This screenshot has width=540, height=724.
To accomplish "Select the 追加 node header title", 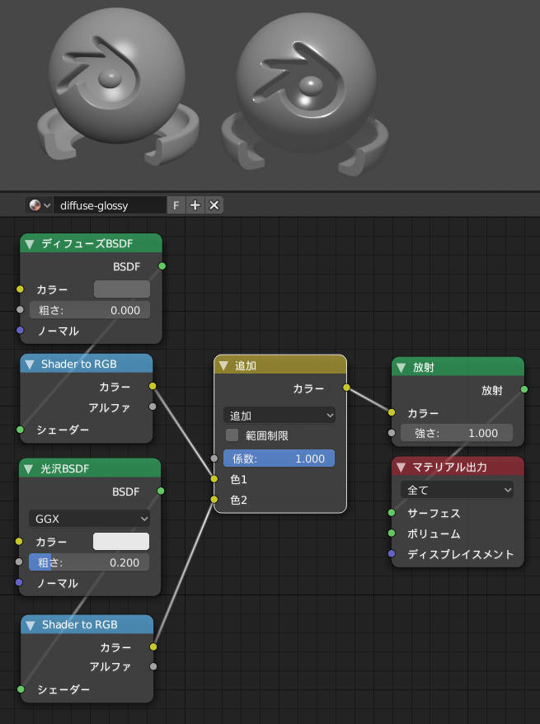I will pos(246,365).
